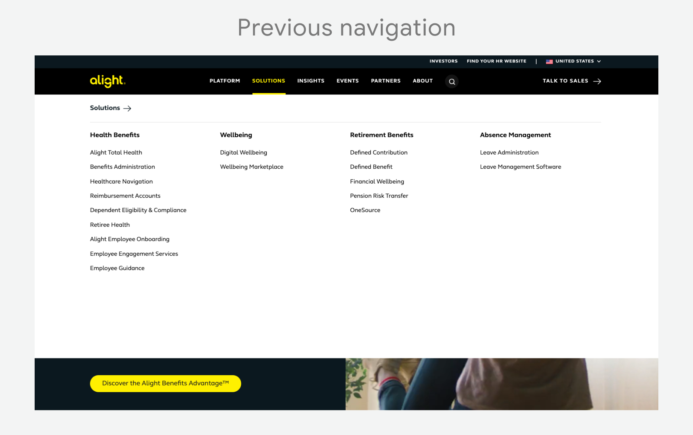Open the Platform menu item
The height and width of the screenshot is (435, 693).
(224, 81)
